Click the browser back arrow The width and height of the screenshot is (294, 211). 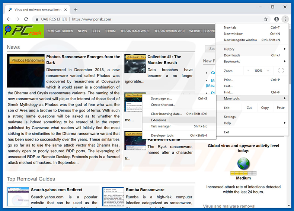(9, 19)
